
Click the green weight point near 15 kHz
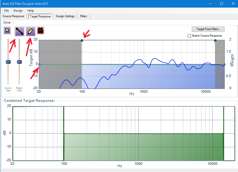tap(215, 40)
